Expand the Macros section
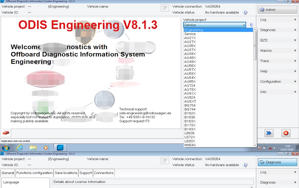The width and height of the screenshot is (299, 188). point(277,50)
